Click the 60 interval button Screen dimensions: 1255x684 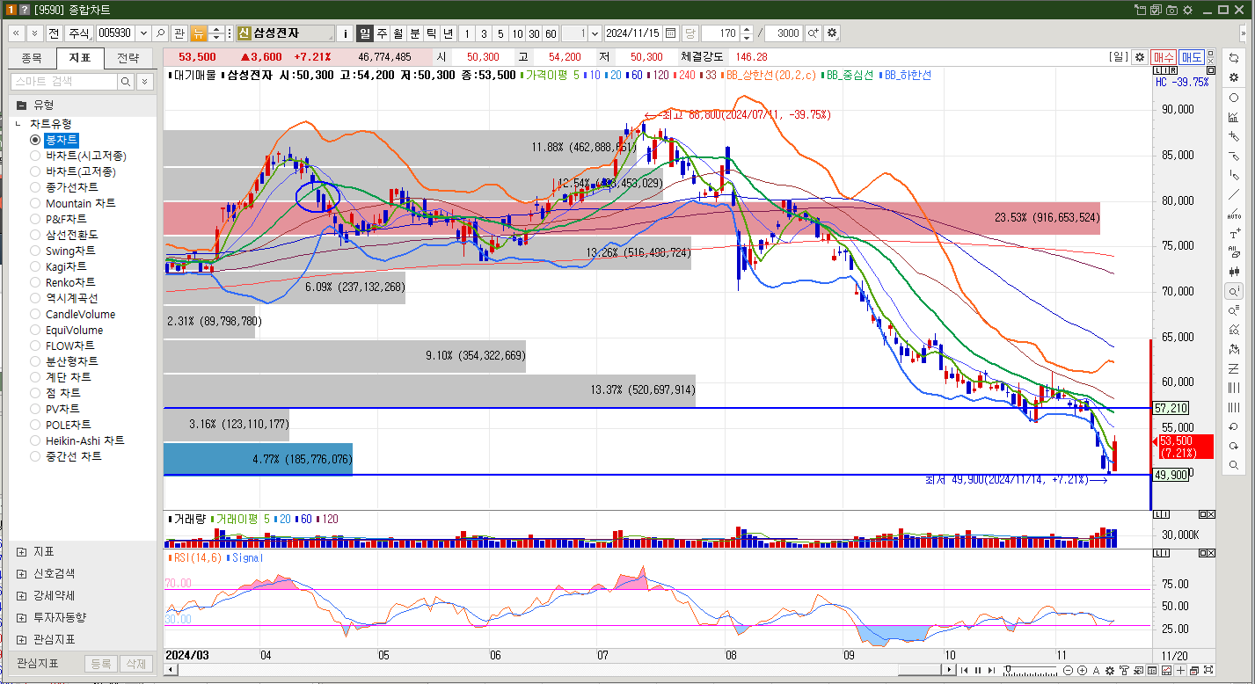(551, 33)
